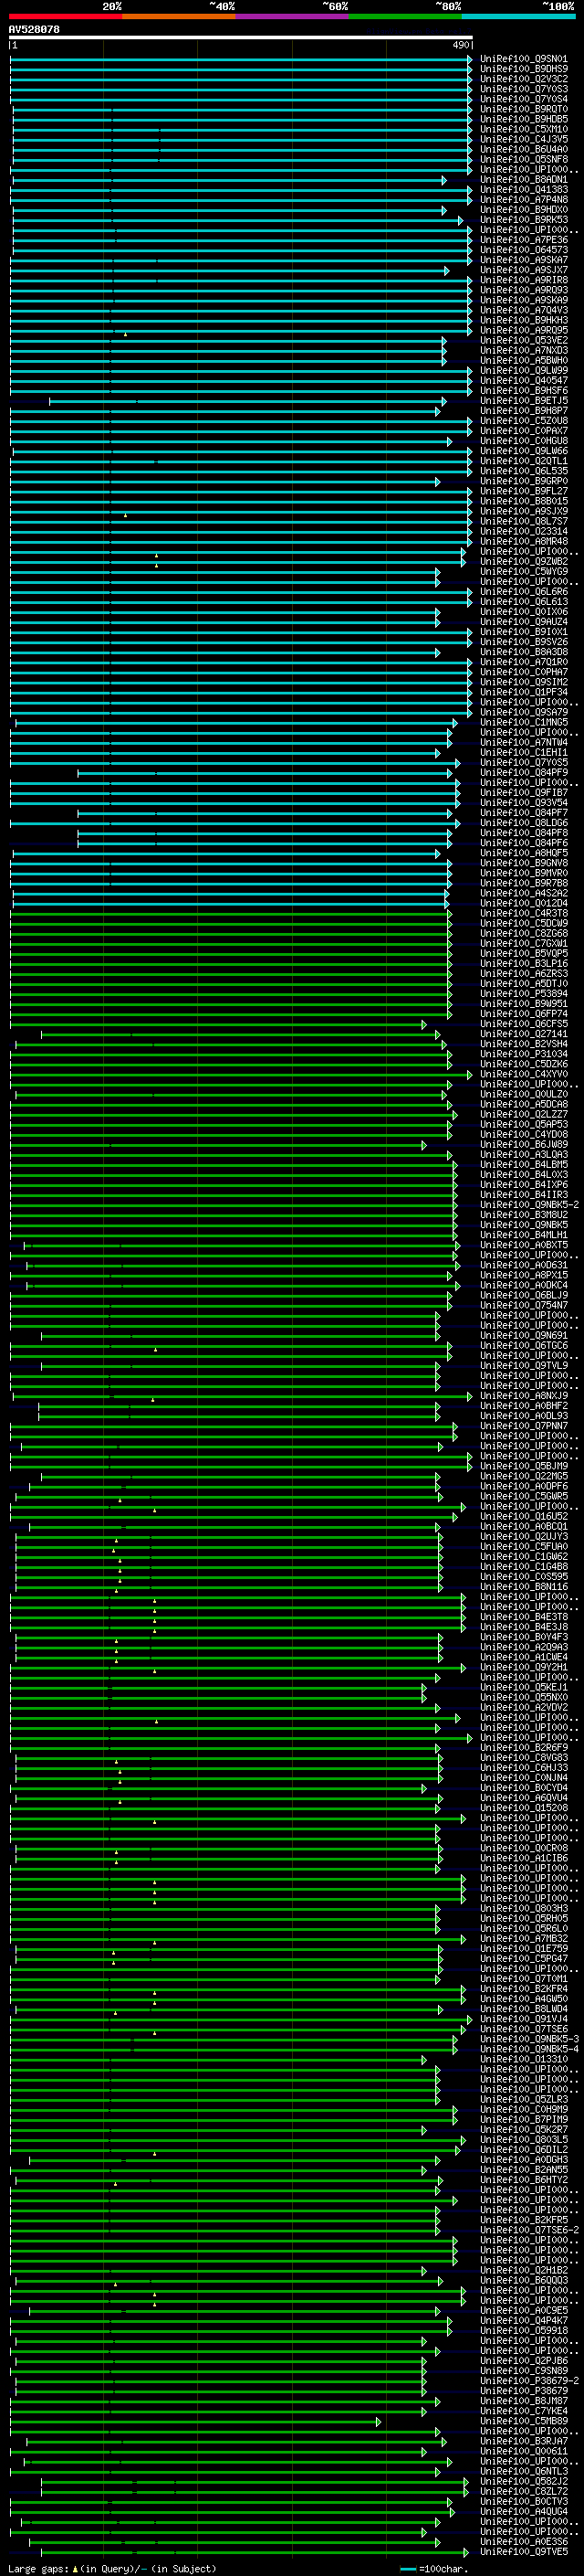Select the UniRef100_Q40547 label
The width and height of the screenshot is (584, 2576).
tap(524, 381)
